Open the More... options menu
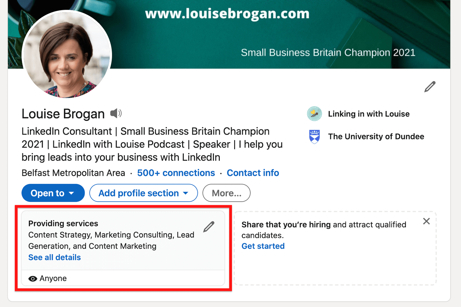This screenshot has width=461, height=307. coord(226,193)
